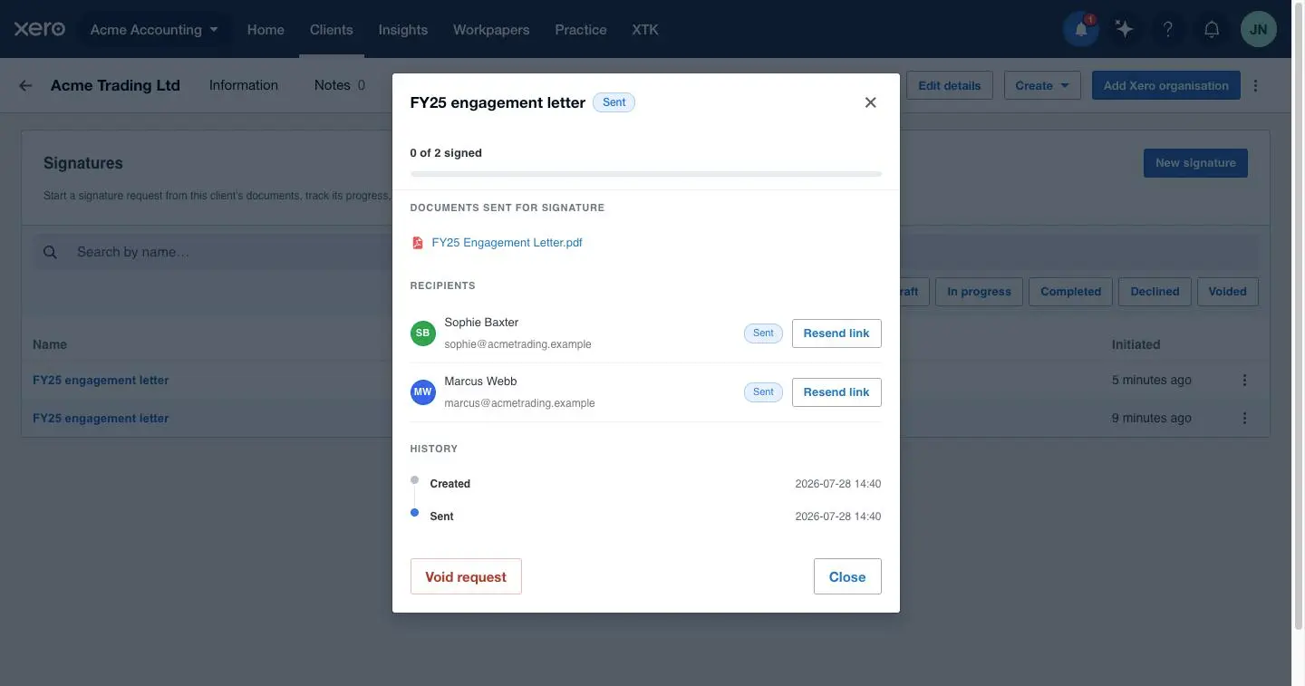Open the Practice nav item
This screenshot has width=1305, height=686.
pos(581,29)
